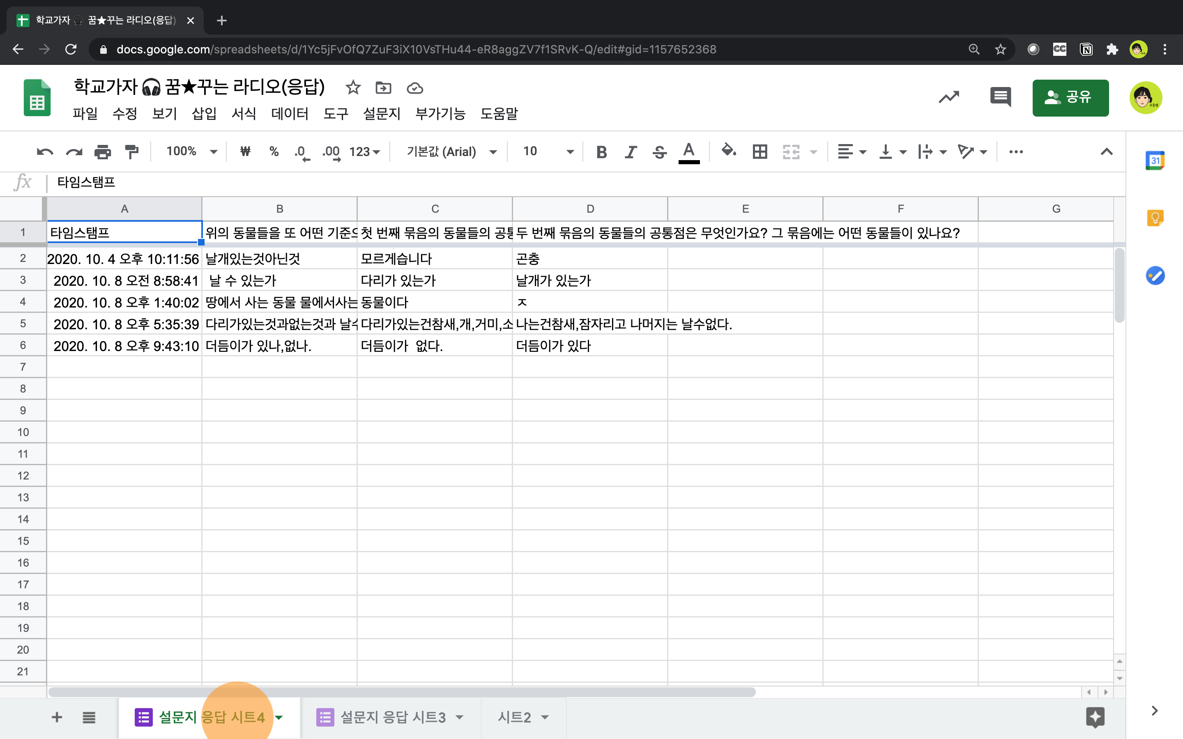The image size is (1183, 739).
Task: Click the add new sheet plus button
Action: coord(57,717)
